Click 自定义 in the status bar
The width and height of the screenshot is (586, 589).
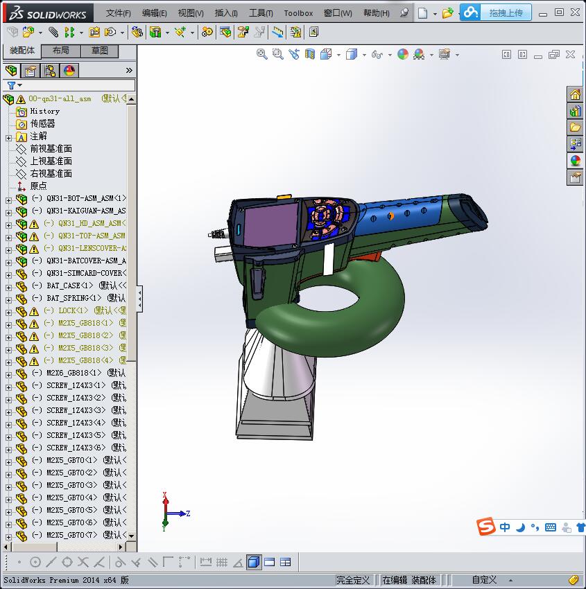coord(485,580)
